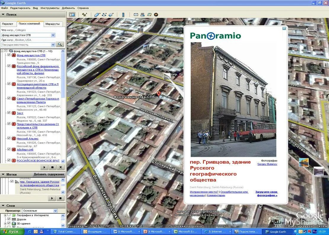Screen dimensions: 329x235
Task: Uncheck result G Невский Альянс
Action: click(x=9, y=138)
